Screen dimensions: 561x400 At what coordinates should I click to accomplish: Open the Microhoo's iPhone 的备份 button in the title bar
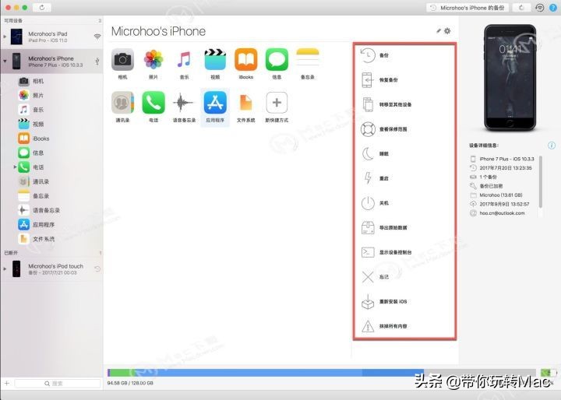467,8
